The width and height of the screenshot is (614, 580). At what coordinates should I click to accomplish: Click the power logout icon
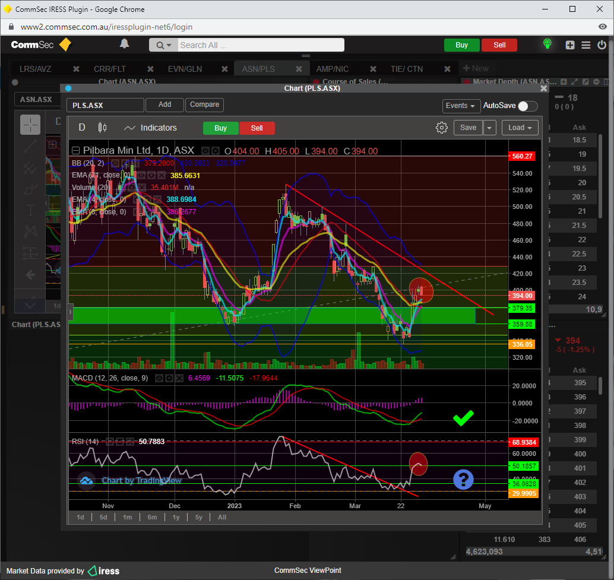click(x=602, y=45)
